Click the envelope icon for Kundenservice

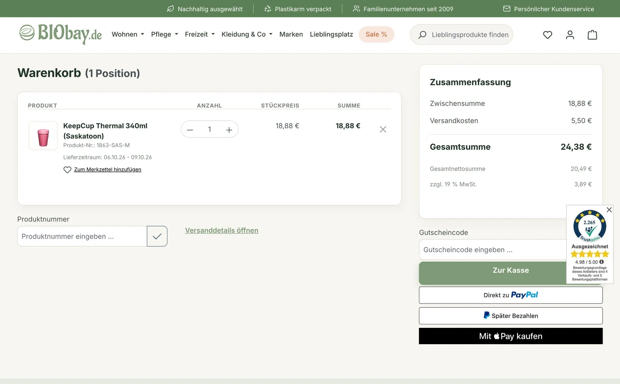(506, 9)
